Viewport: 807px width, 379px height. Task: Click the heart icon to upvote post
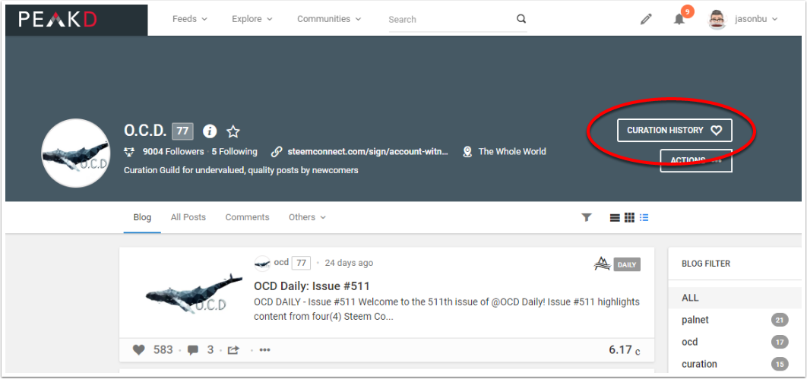(x=138, y=350)
